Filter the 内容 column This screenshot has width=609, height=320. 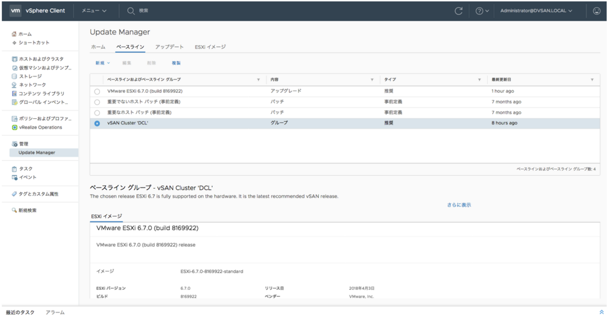(372, 80)
